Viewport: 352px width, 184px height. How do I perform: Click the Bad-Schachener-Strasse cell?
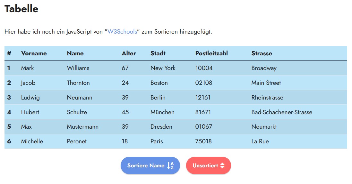(x=282, y=112)
